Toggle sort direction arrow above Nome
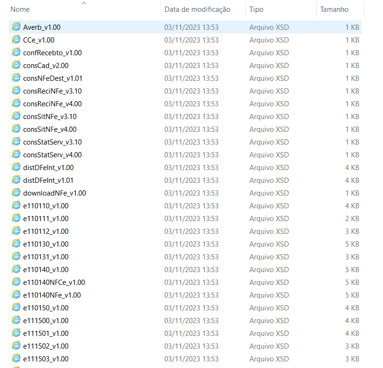The width and height of the screenshot is (383, 368). (84, 3)
